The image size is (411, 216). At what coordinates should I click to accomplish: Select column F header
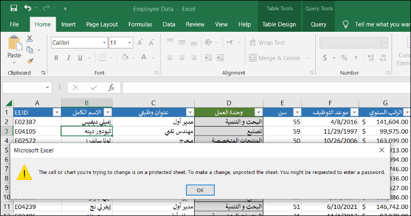[x=330, y=103]
